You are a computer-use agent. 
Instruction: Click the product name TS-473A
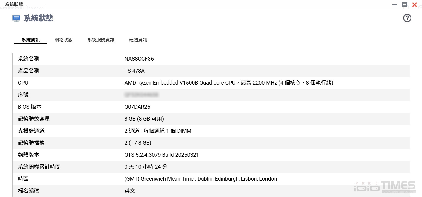pos(134,71)
